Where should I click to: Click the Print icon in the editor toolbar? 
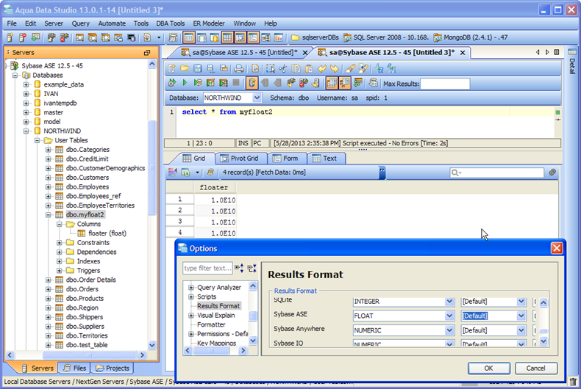pos(239,68)
